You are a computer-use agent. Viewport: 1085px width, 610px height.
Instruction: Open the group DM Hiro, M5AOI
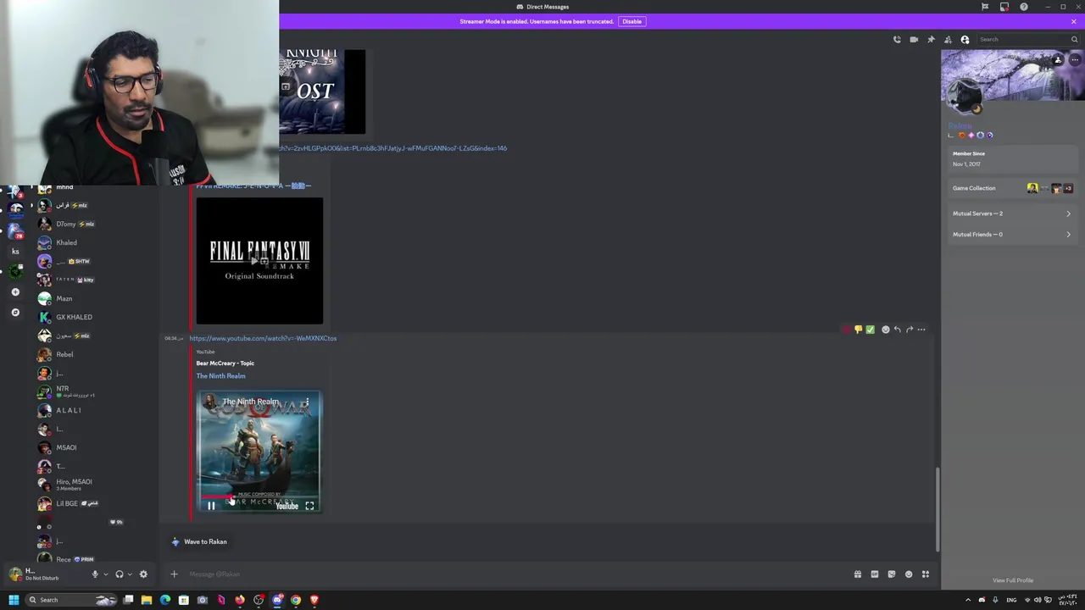[93, 485]
